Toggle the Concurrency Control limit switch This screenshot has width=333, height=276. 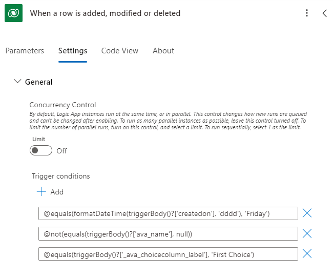click(41, 151)
